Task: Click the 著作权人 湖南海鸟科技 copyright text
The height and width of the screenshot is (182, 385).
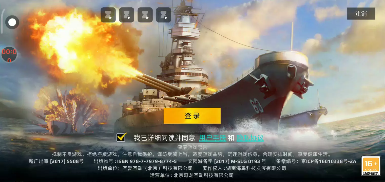Action: click(x=244, y=168)
